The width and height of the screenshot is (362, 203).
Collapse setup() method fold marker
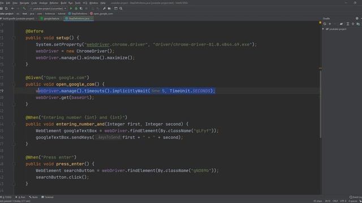[x=14, y=38]
